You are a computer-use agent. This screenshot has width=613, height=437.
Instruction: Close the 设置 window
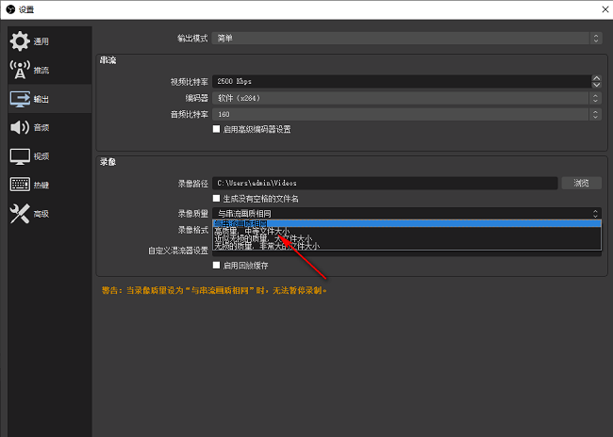(x=605, y=9)
